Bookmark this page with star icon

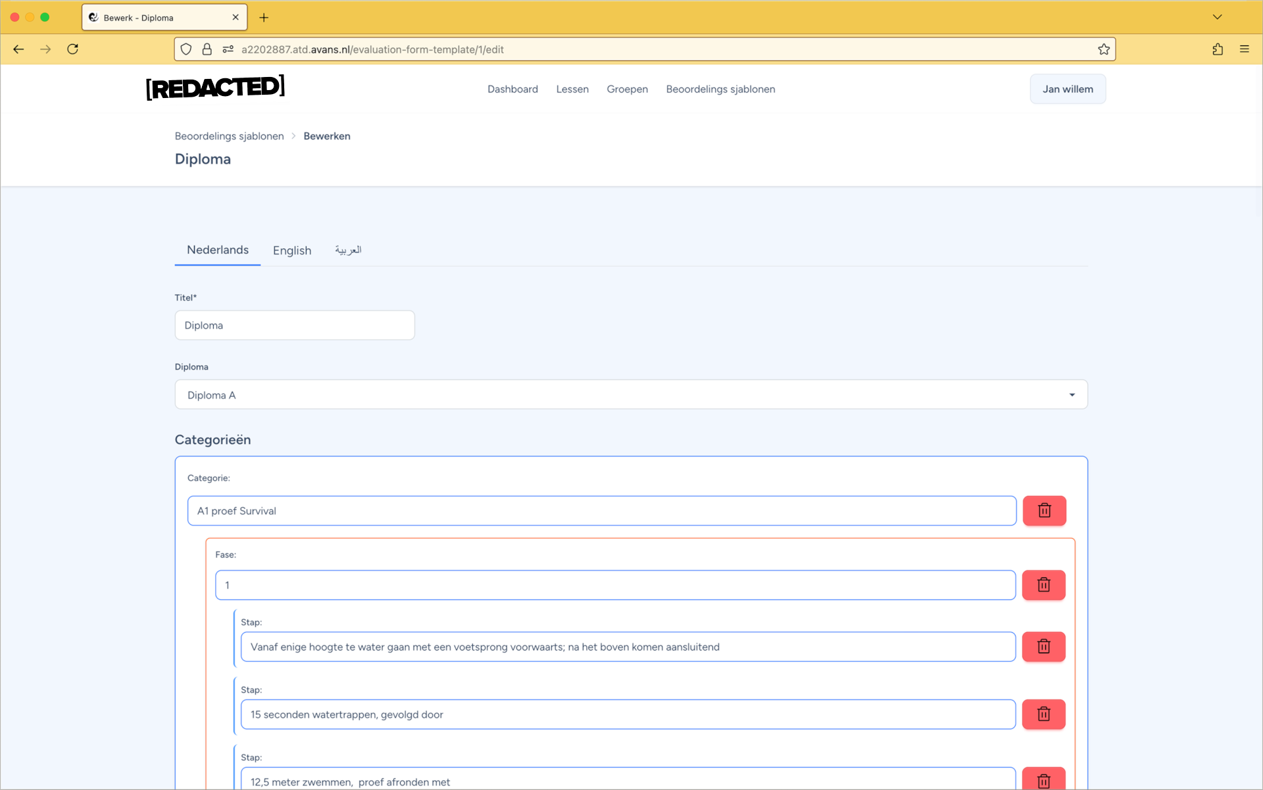coord(1103,49)
